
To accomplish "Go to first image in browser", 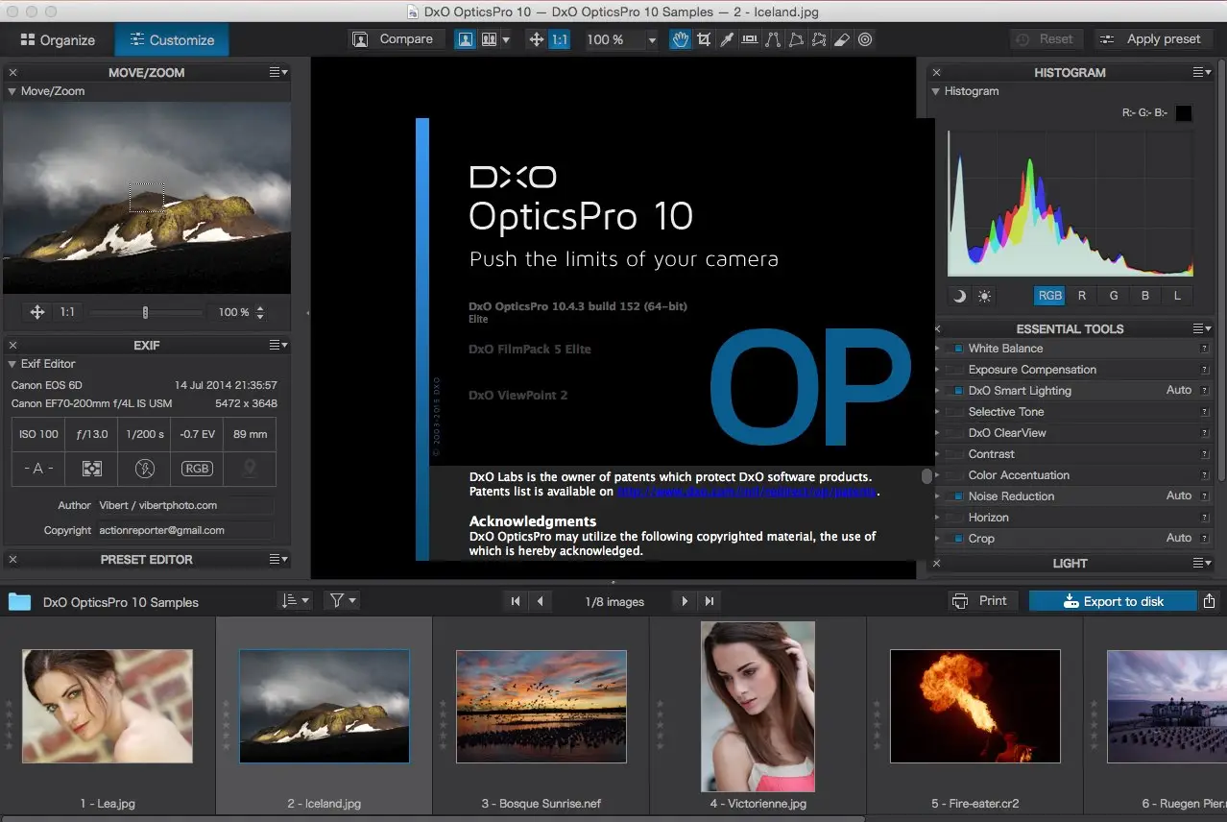I will (x=516, y=601).
